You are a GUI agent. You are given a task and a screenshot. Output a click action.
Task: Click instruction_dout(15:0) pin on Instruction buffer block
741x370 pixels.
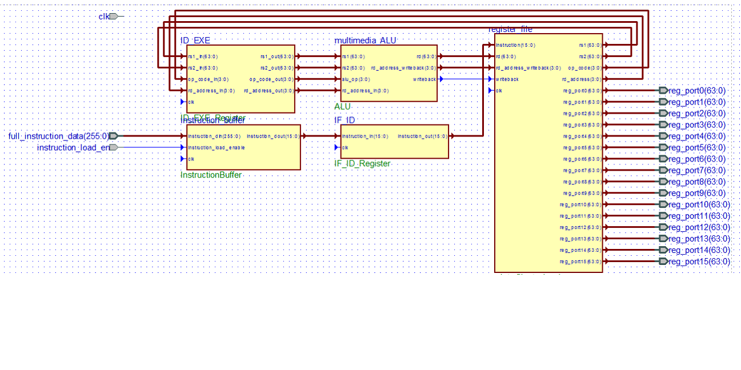tap(273, 136)
